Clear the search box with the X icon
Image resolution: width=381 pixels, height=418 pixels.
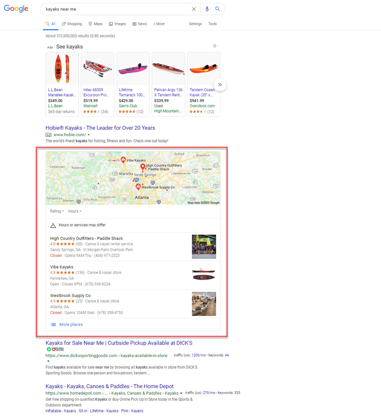click(194, 9)
